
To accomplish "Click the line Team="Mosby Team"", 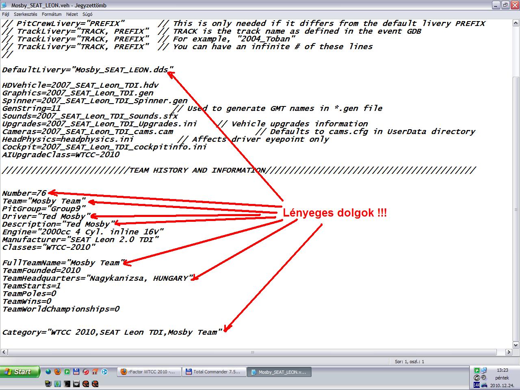I will [44, 201].
